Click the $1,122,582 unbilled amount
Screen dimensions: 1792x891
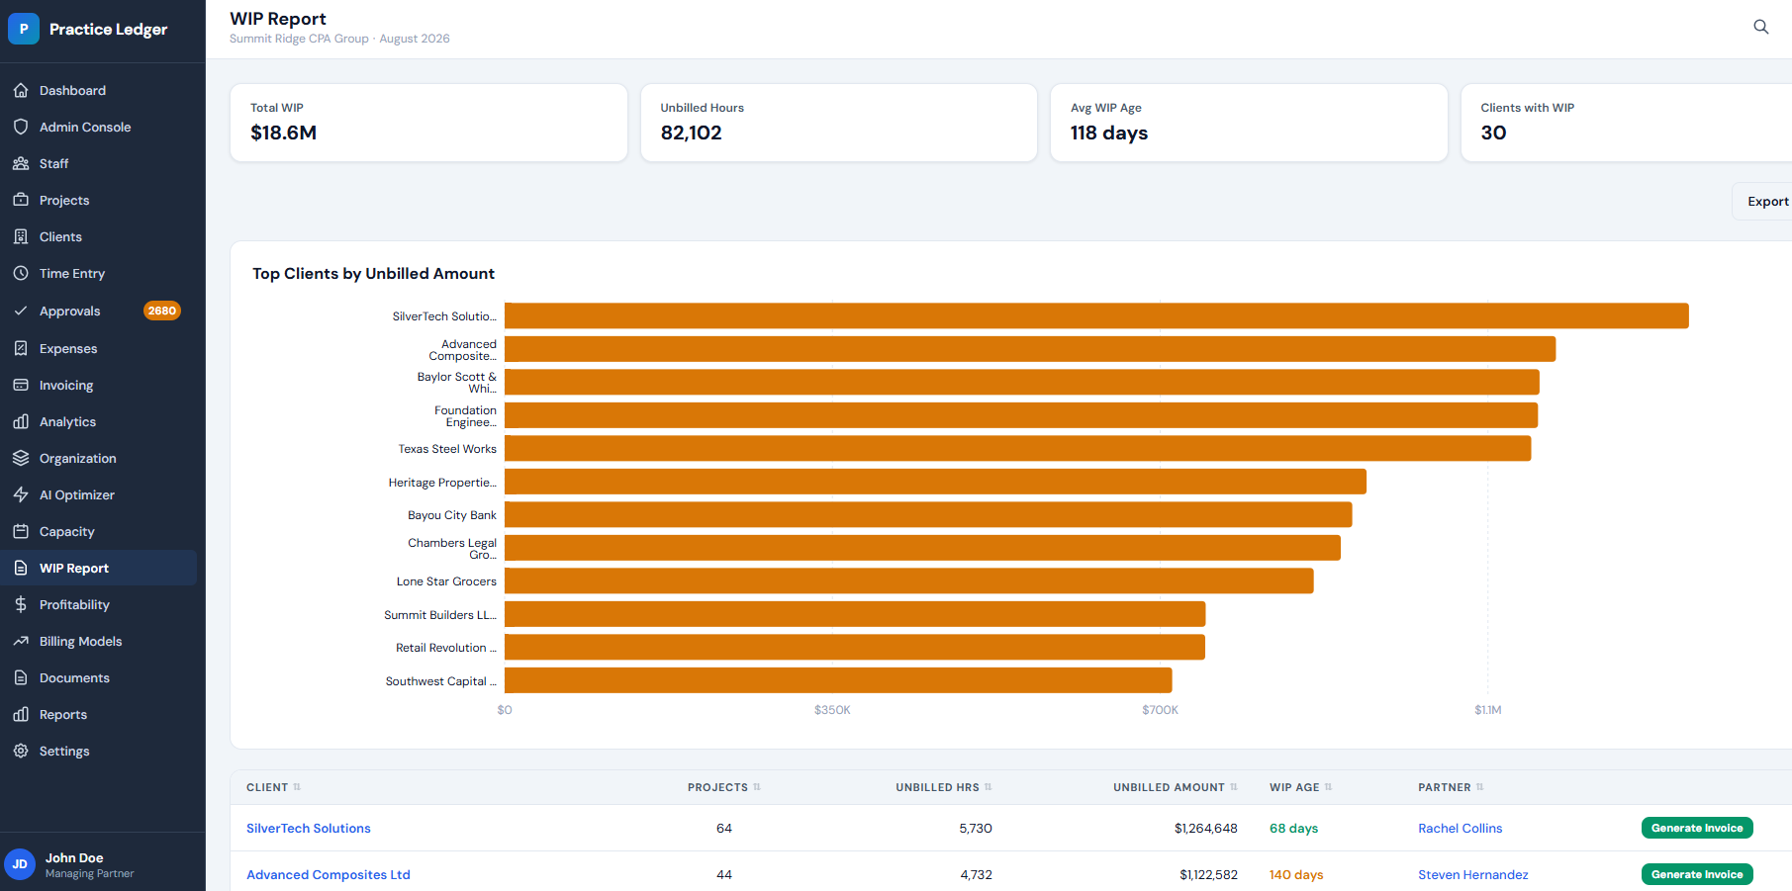point(1208,874)
